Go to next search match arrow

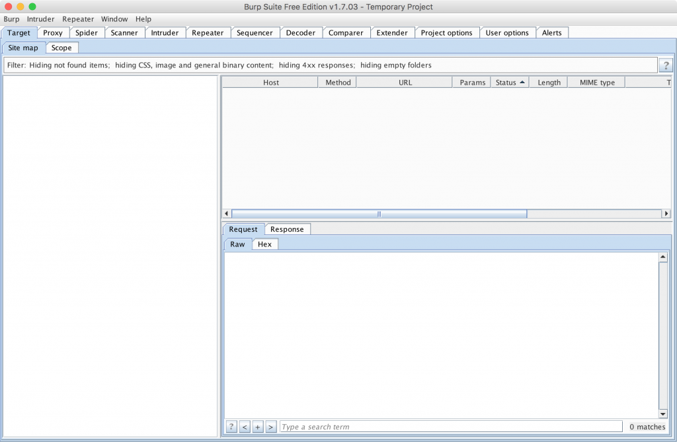click(270, 427)
